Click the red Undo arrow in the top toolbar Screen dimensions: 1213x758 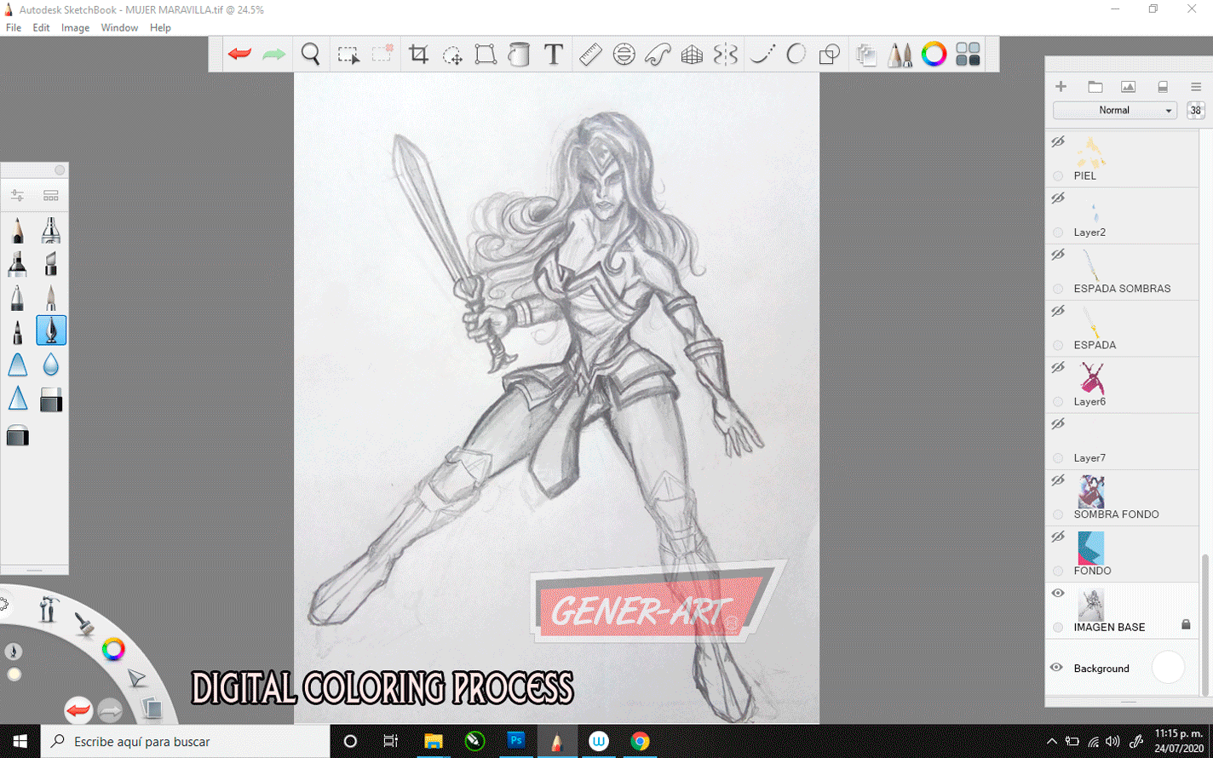pos(239,55)
